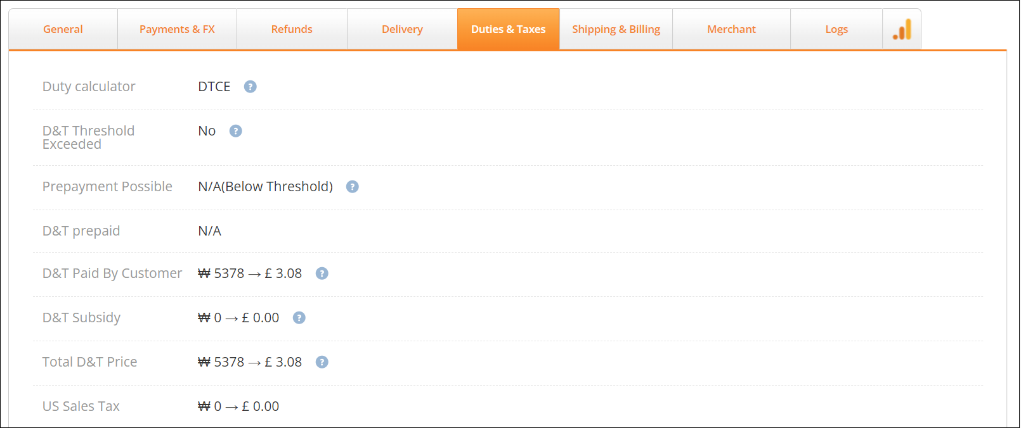The width and height of the screenshot is (1021, 428).
Task: Switch to the Merchant tab
Action: click(x=731, y=29)
